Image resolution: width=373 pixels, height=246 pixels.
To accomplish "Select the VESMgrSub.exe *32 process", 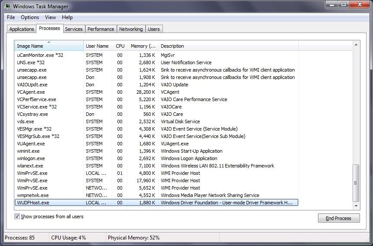I will pyautogui.click(x=156, y=136).
